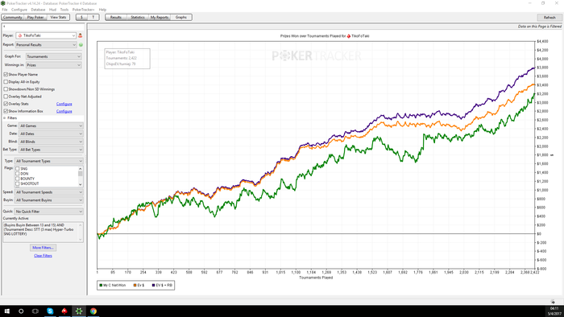Enable Display All-in Equity
Screen dimensions: 564x317
(6, 82)
